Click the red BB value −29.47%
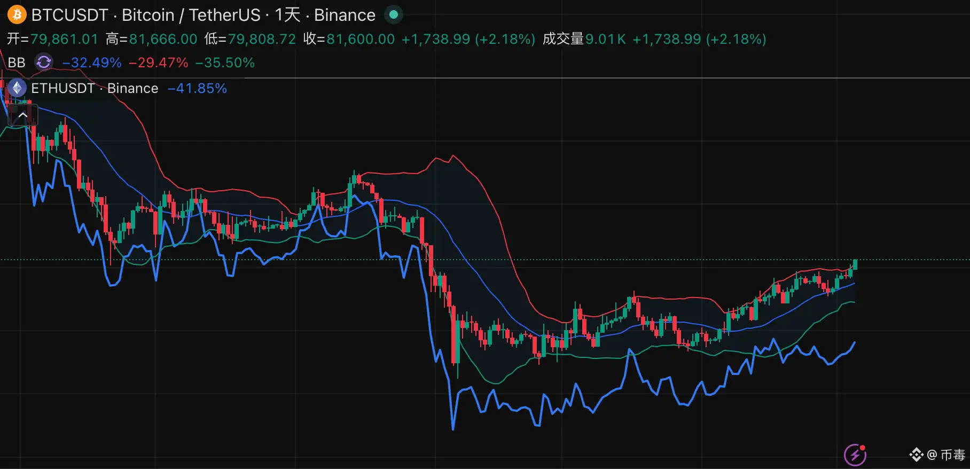This screenshot has width=970, height=469. pos(159,62)
